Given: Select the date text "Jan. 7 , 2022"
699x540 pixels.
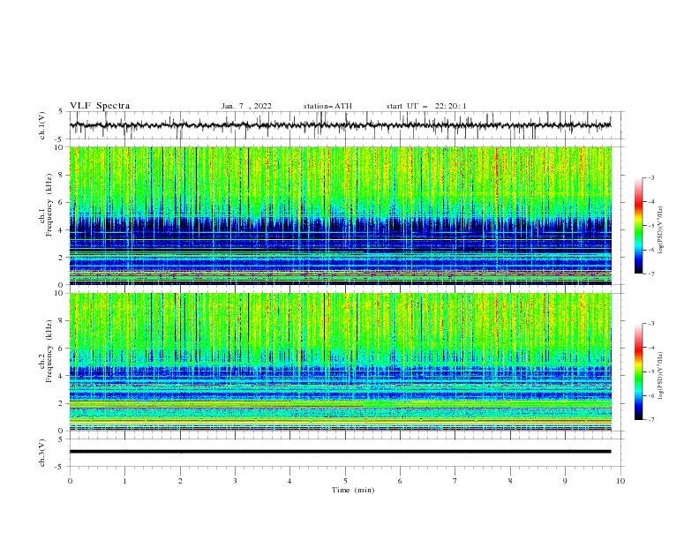Looking at the screenshot, I should (246, 106).
